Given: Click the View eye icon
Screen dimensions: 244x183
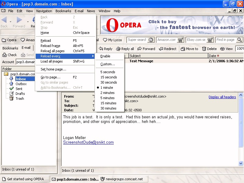Looking at the screenshot, I should tap(222, 49).
